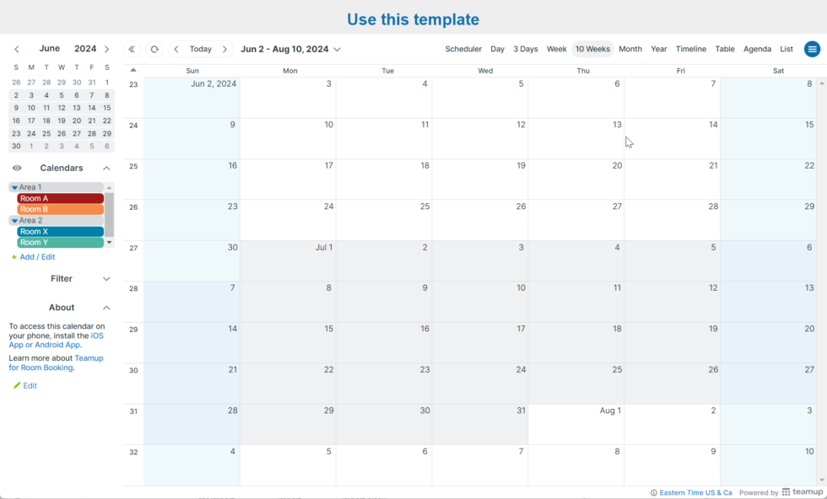The image size is (827, 499).
Task: Toggle the Room X calendar
Action: 59,231
